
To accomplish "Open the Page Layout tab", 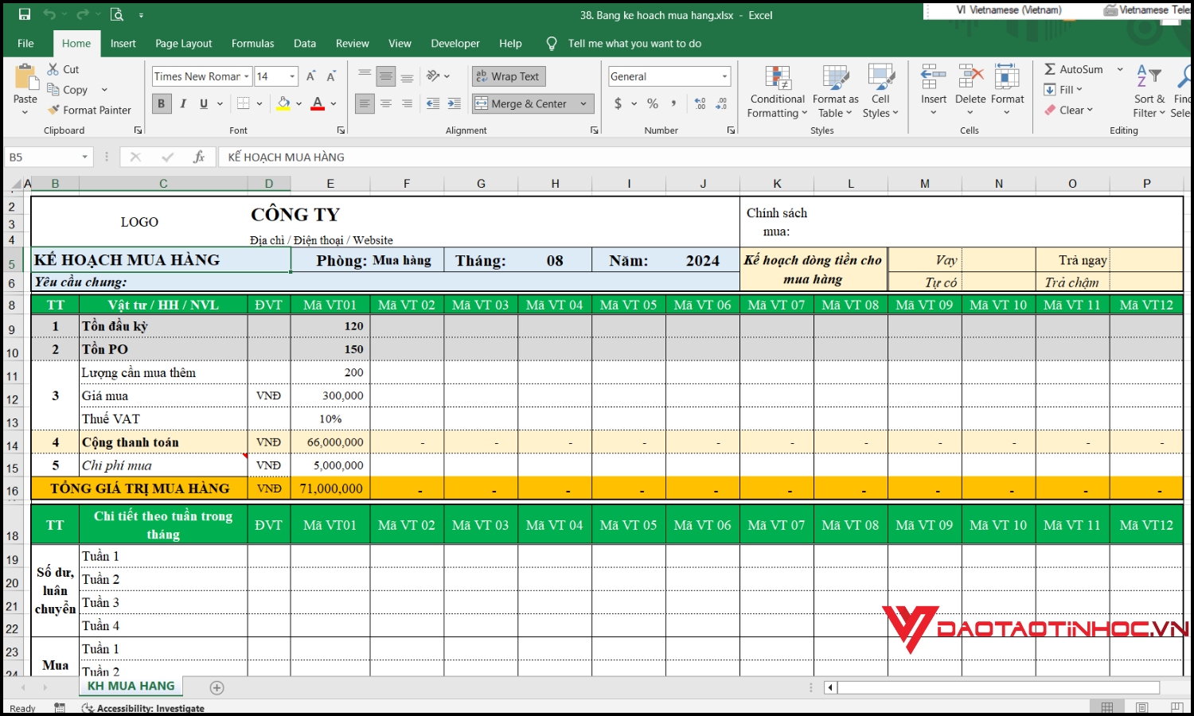I will click(183, 43).
